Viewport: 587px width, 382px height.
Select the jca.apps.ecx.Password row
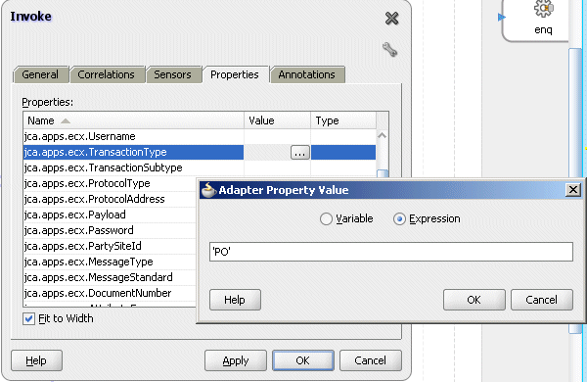click(110, 230)
